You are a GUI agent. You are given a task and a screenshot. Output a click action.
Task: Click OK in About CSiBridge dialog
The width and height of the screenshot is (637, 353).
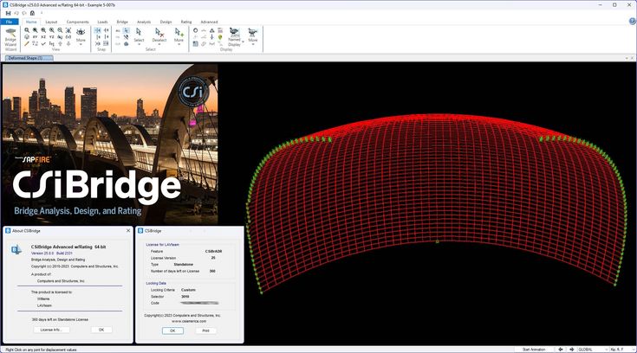point(101,330)
